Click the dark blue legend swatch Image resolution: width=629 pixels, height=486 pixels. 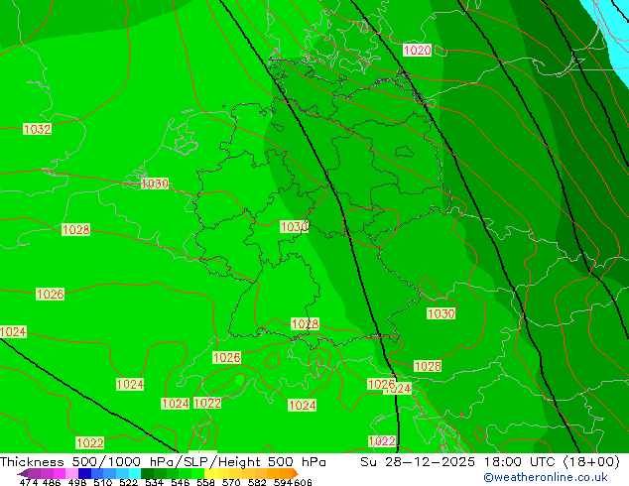(84, 473)
